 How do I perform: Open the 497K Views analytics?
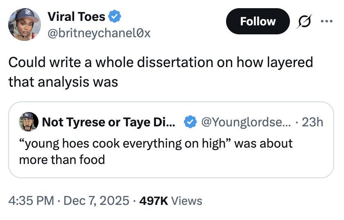click(171, 201)
